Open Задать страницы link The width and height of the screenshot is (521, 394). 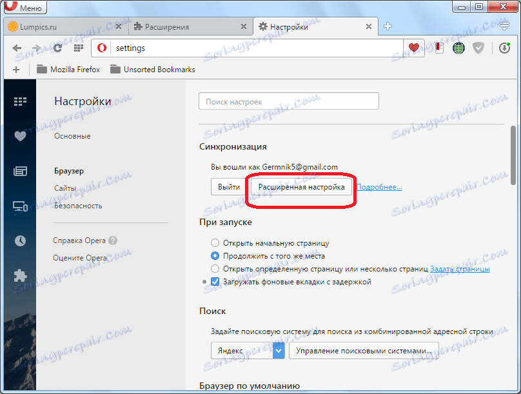460,269
